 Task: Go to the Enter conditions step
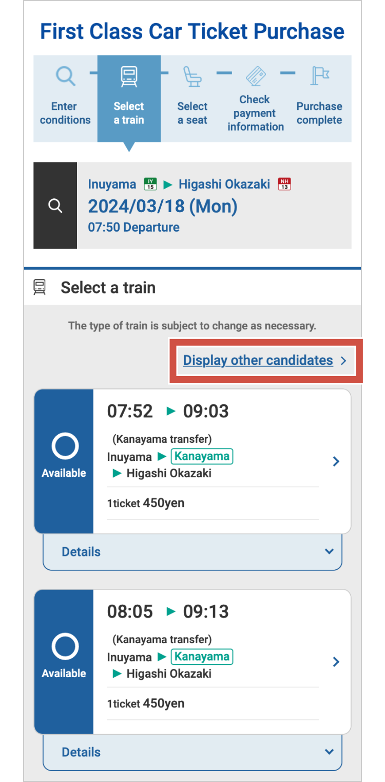click(x=65, y=113)
